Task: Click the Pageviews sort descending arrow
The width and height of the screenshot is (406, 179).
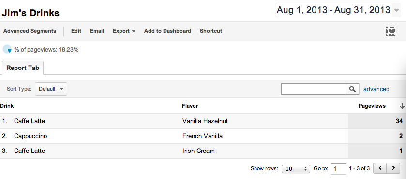Action: [402, 106]
